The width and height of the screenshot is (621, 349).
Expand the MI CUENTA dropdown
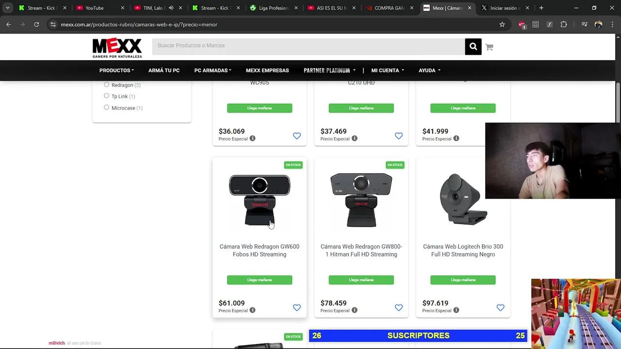tap(388, 70)
